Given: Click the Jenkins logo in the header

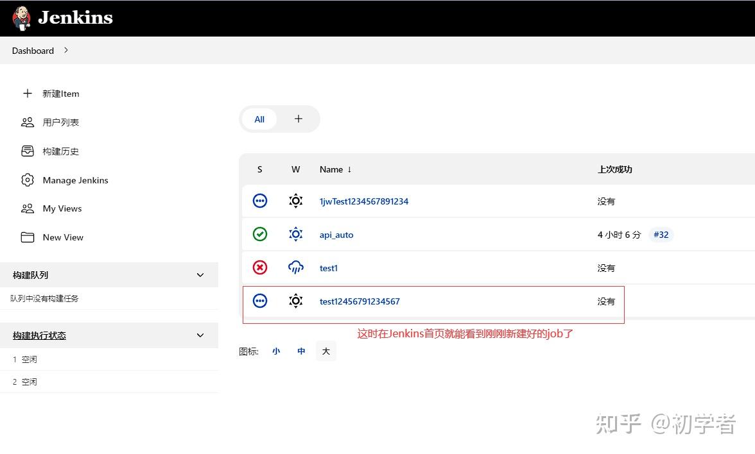Looking at the screenshot, I should coord(21,17).
